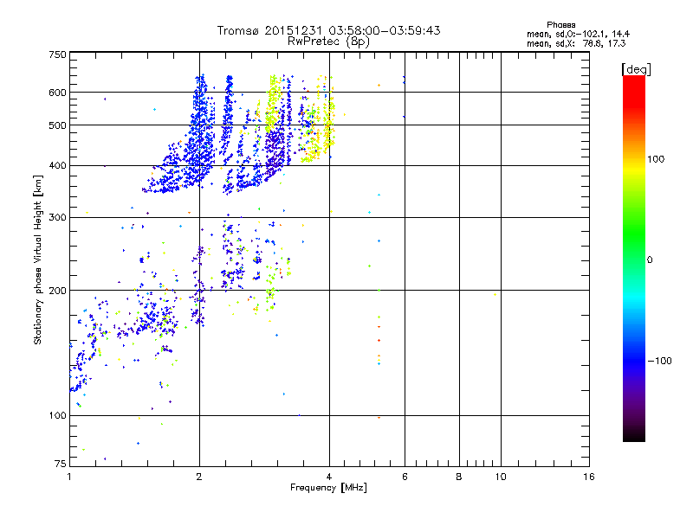693x519 pixels.
Task: Click the colorbar tick label '100'
Action: point(656,159)
